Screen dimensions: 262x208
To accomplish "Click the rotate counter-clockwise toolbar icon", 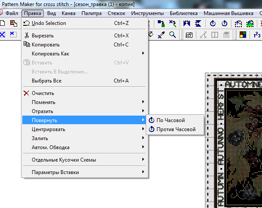I will pos(224,23).
